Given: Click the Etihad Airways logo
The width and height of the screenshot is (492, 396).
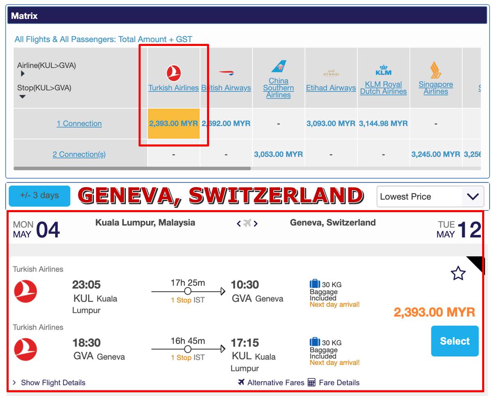Looking at the screenshot, I should (x=331, y=73).
